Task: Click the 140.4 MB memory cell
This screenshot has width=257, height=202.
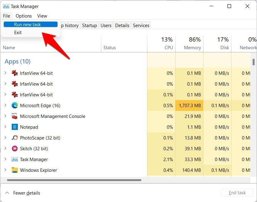Action: (189, 170)
